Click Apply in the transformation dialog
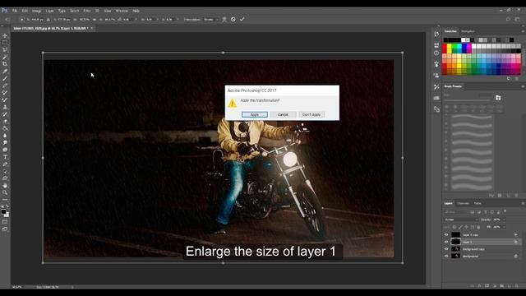Image resolution: width=526 pixels, height=296 pixels. (255, 115)
